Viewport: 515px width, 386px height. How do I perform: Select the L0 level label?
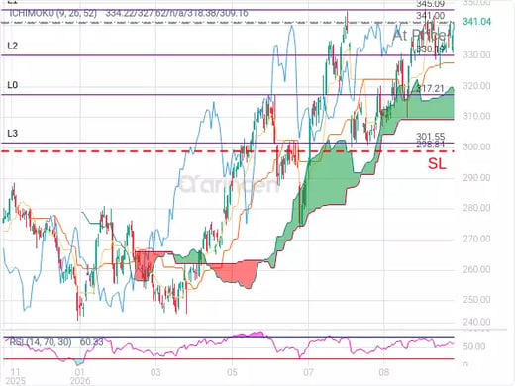coord(12,85)
